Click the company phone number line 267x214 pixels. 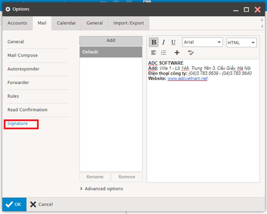(200, 73)
